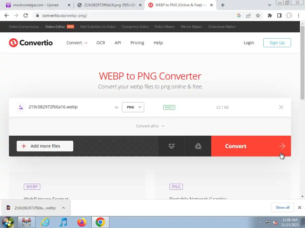Viewport: 305px width, 228px height.
Task: Open Add Subtitles to Video link
Action: 98,27
